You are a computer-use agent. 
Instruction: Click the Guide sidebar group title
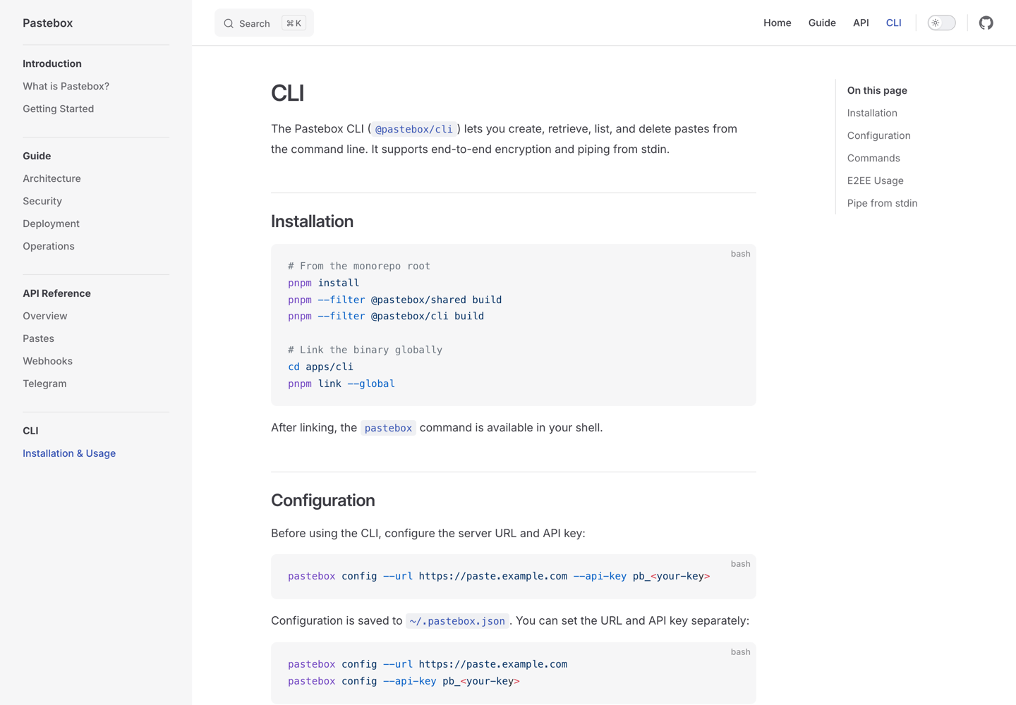(x=37, y=156)
